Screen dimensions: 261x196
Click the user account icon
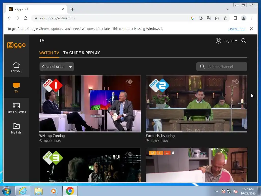(218, 41)
